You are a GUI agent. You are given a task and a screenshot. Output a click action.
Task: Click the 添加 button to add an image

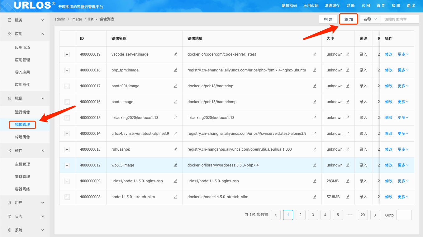tap(348, 19)
